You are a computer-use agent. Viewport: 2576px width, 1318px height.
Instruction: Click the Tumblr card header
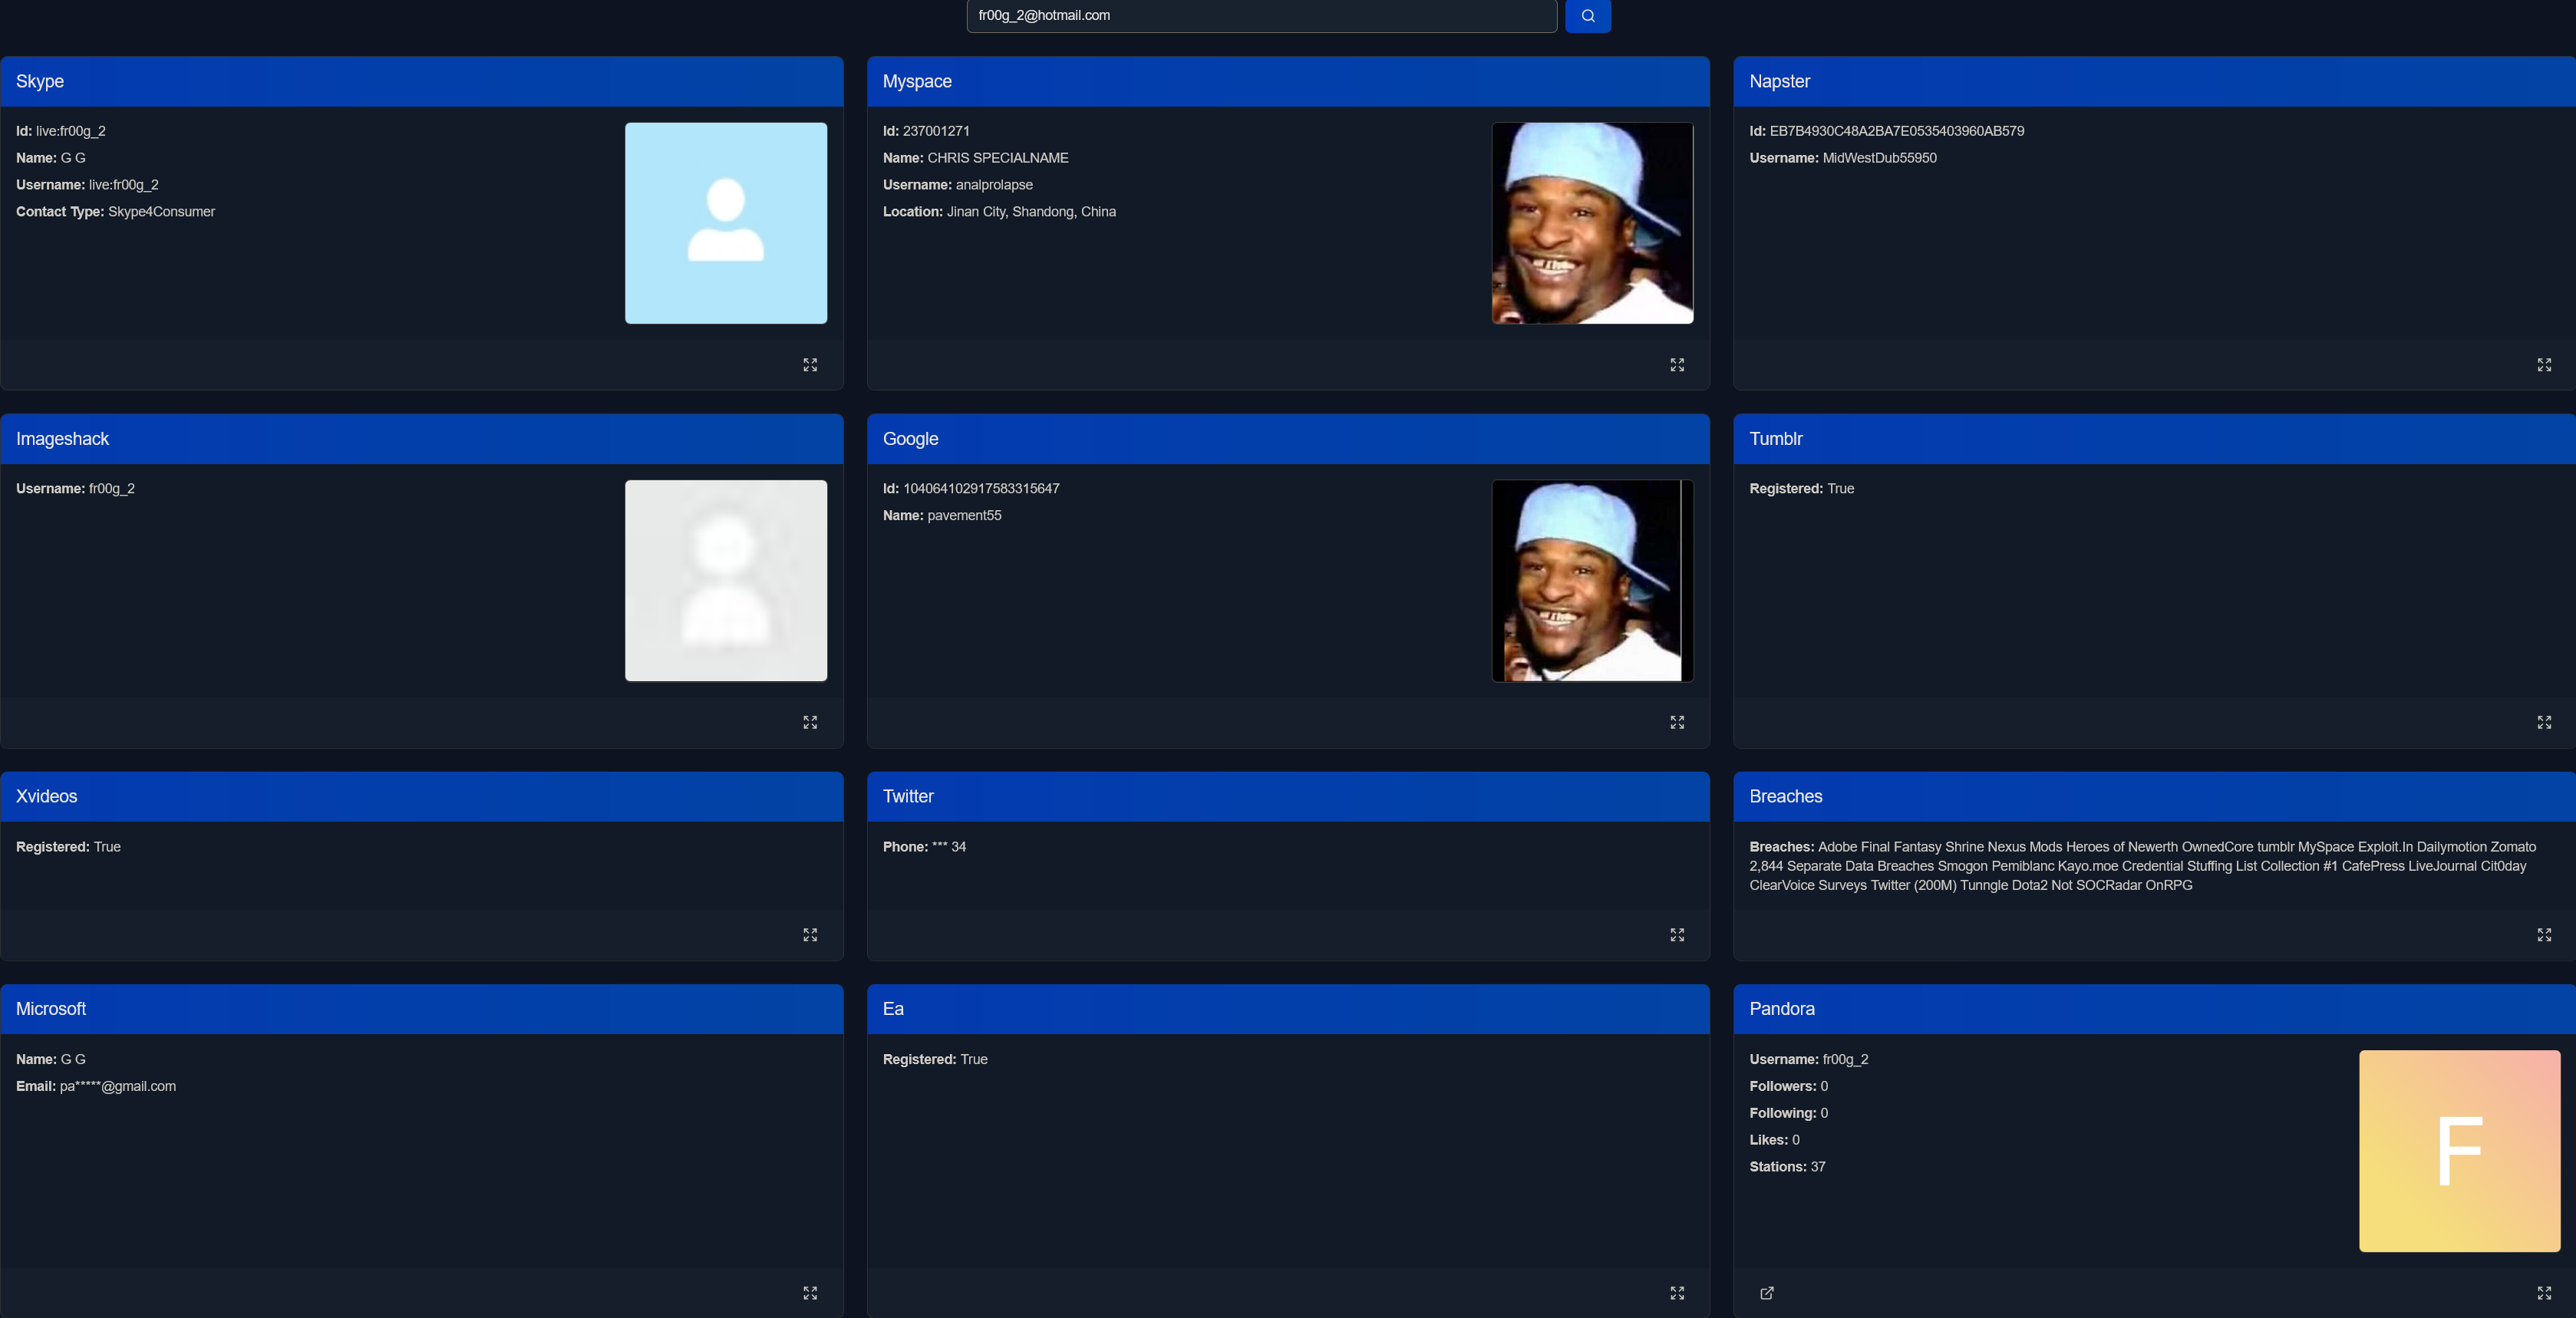[2154, 439]
